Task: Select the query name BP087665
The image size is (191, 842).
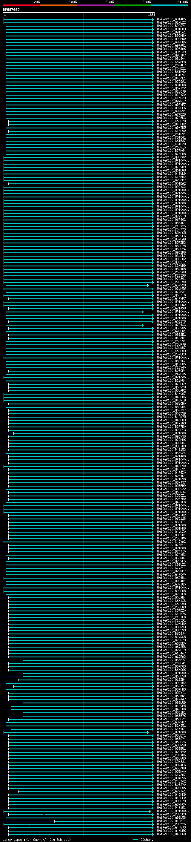Action: point(11,10)
